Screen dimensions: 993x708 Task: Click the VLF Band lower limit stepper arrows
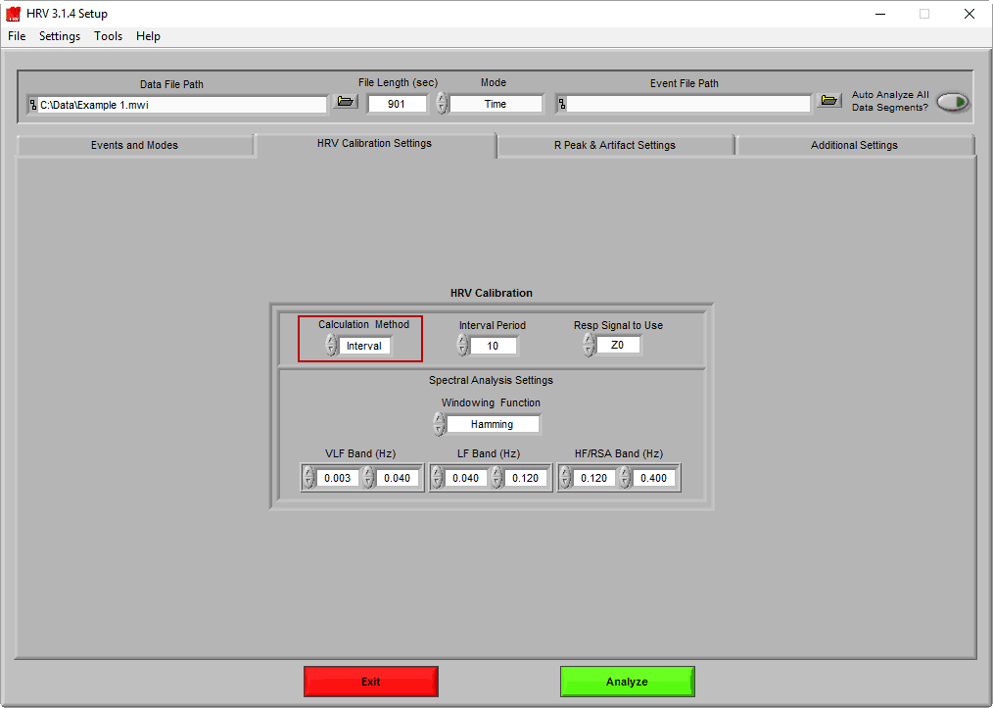[308, 478]
